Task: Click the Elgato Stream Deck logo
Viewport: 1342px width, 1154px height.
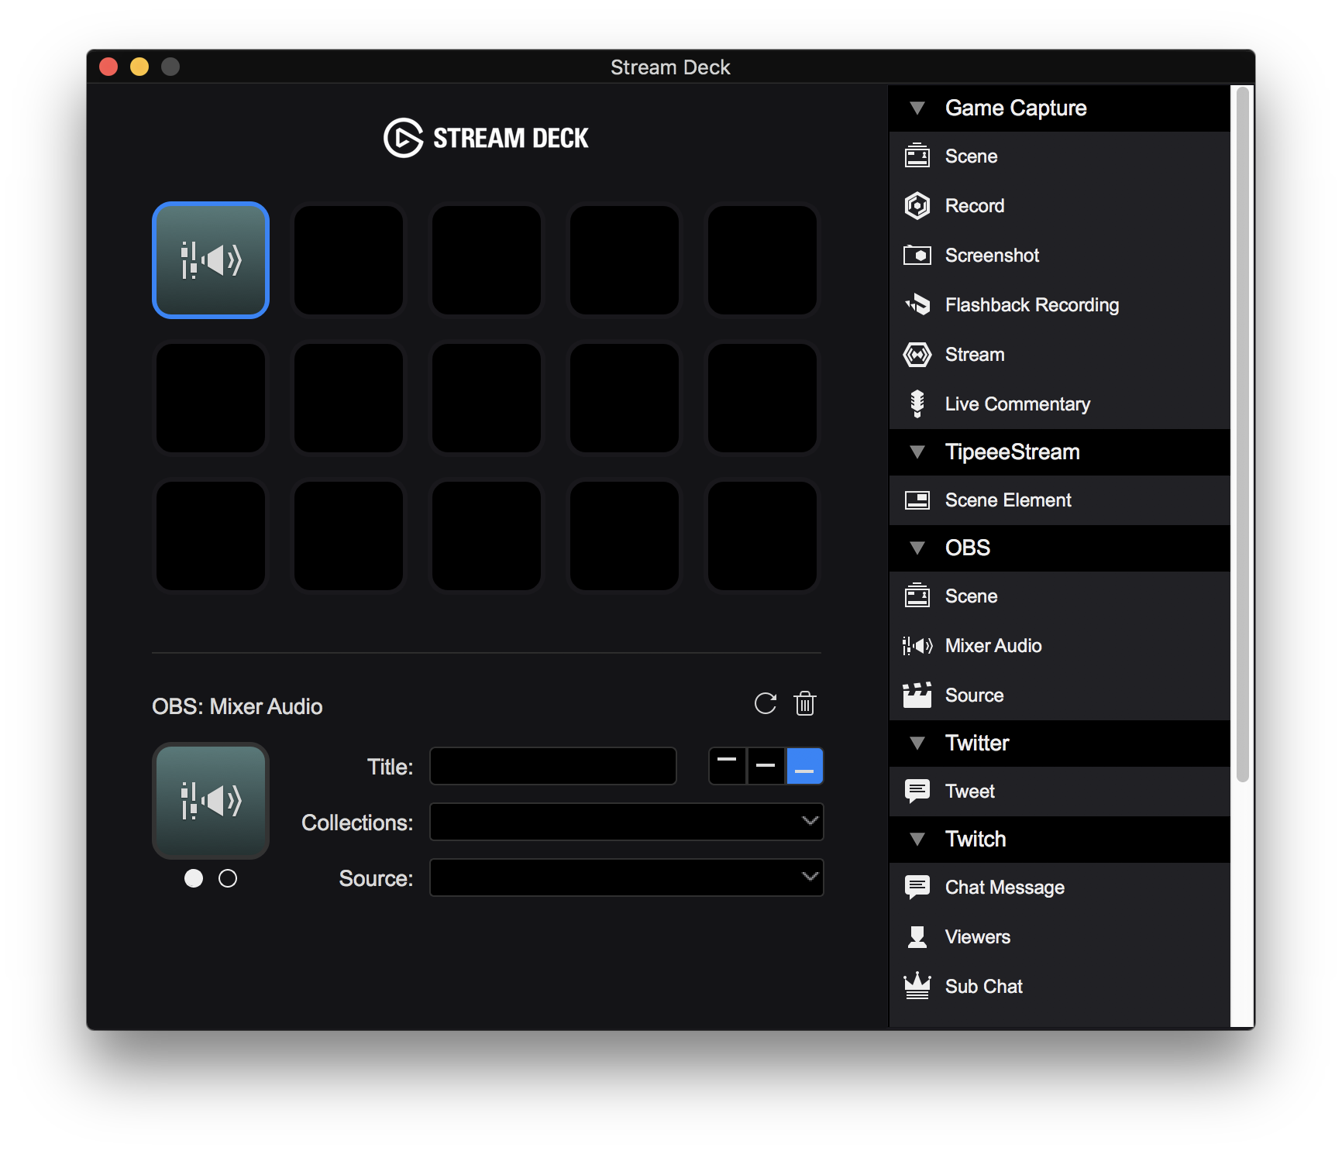Action: pos(486,138)
